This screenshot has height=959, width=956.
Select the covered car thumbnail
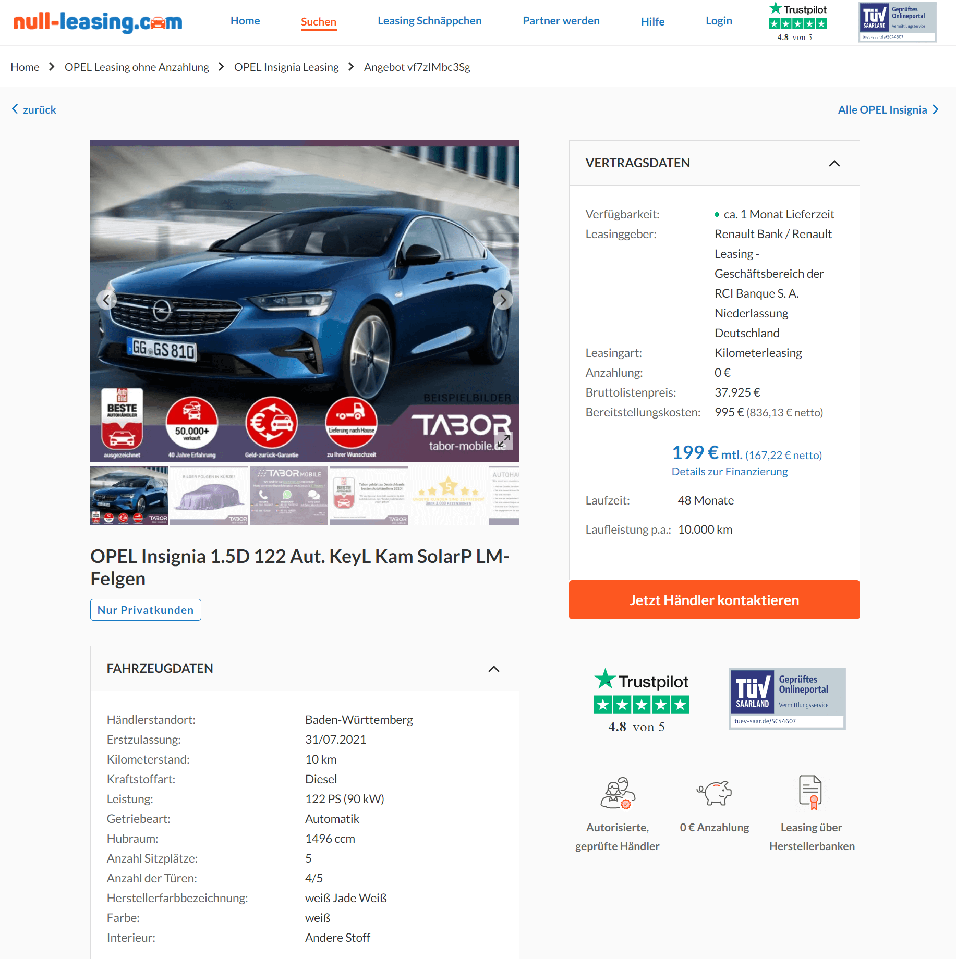[209, 495]
